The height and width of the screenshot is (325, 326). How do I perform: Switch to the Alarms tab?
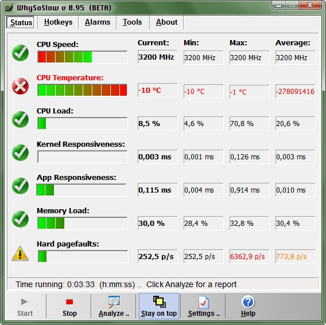[x=98, y=22]
